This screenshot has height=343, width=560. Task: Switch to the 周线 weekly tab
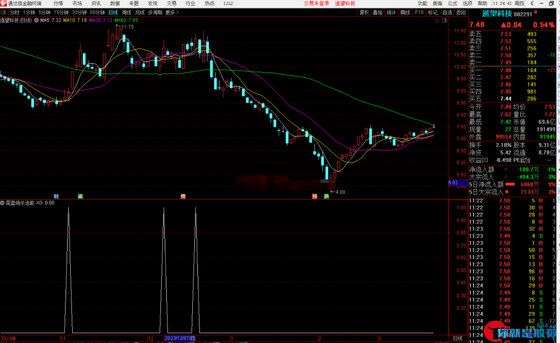(127, 13)
